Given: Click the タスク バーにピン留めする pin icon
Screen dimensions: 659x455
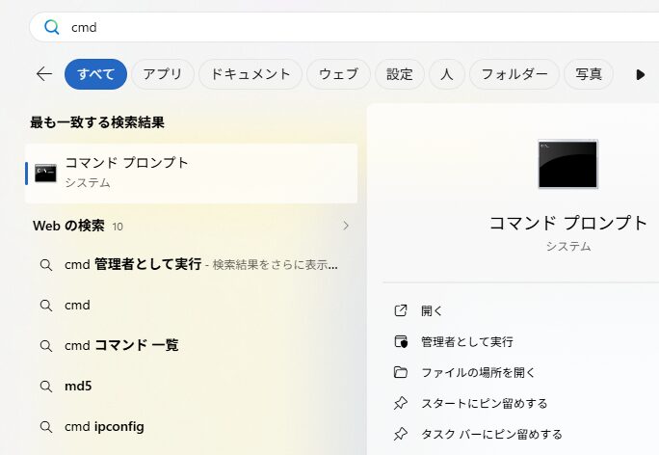Looking at the screenshot, I should [x=402, y=434].
